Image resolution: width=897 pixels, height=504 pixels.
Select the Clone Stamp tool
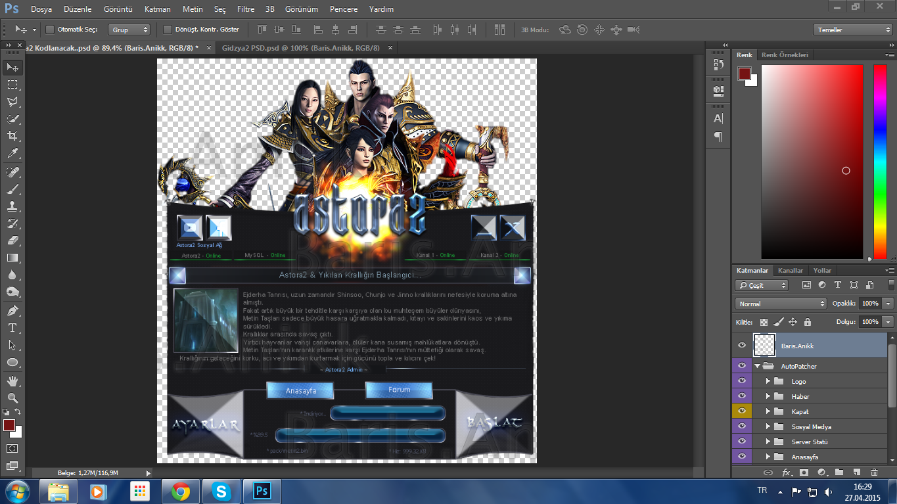[12, 206]
